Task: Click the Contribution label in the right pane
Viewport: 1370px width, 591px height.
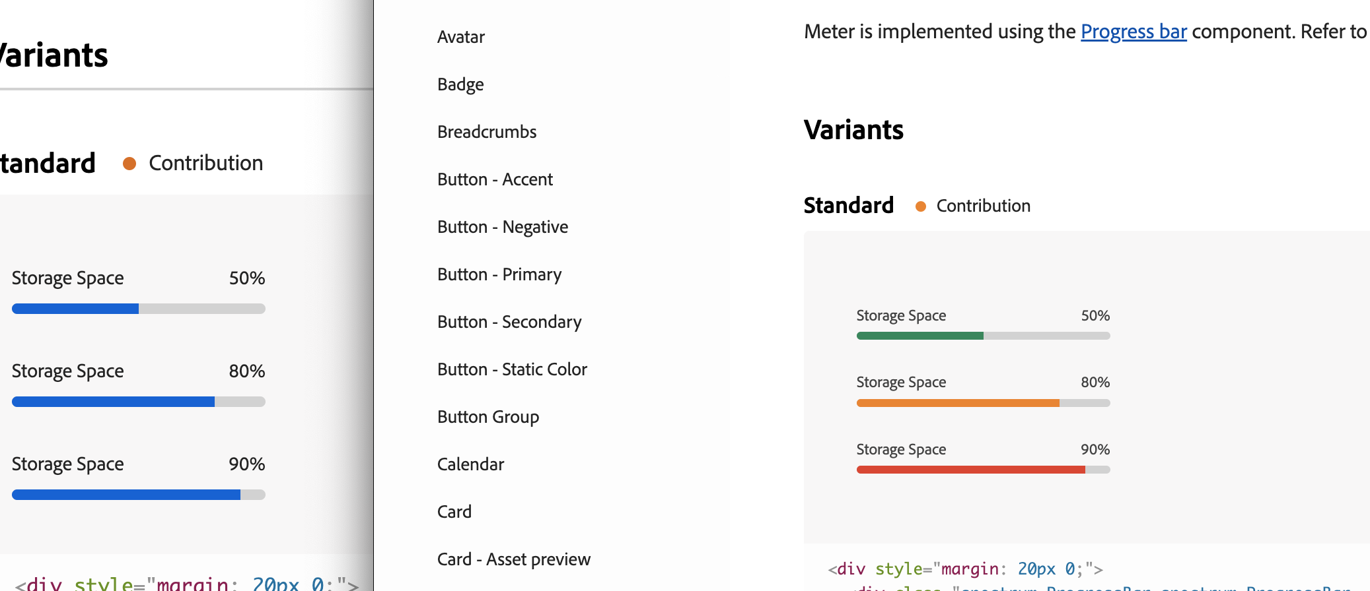Action: click(x=983, y=206)
